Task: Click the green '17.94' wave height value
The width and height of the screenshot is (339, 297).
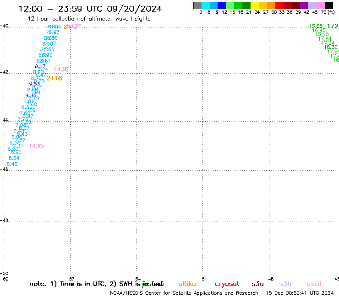Action: [x=328, y=43]
